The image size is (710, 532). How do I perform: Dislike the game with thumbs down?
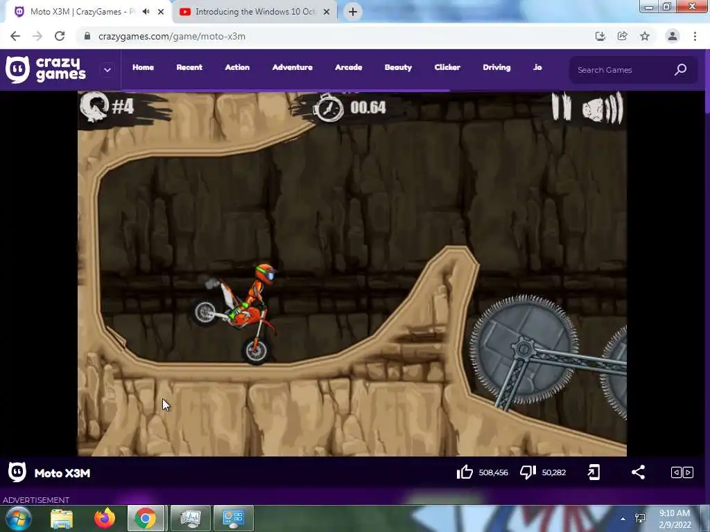(528, 472)
